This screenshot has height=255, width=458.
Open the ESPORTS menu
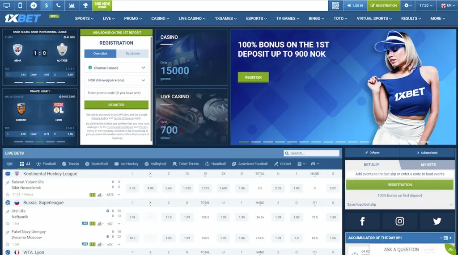[x=256, y=18]
